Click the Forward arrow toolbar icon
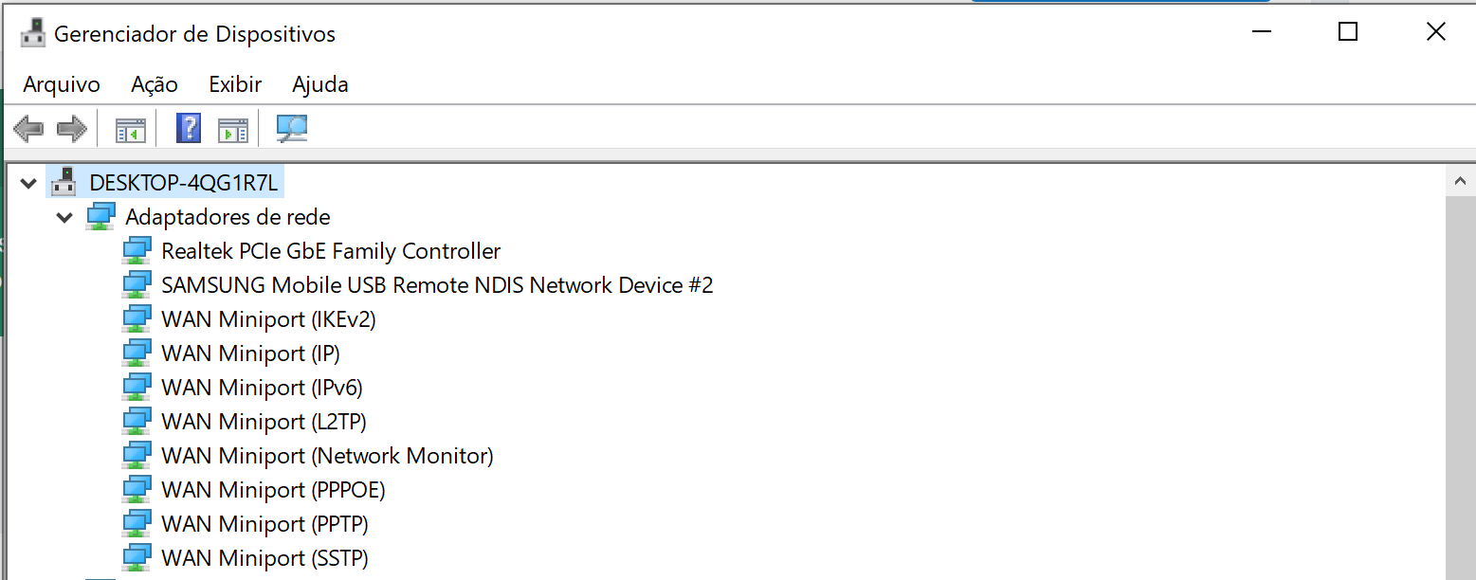The image size is (1476, 580). coord(72,128)
